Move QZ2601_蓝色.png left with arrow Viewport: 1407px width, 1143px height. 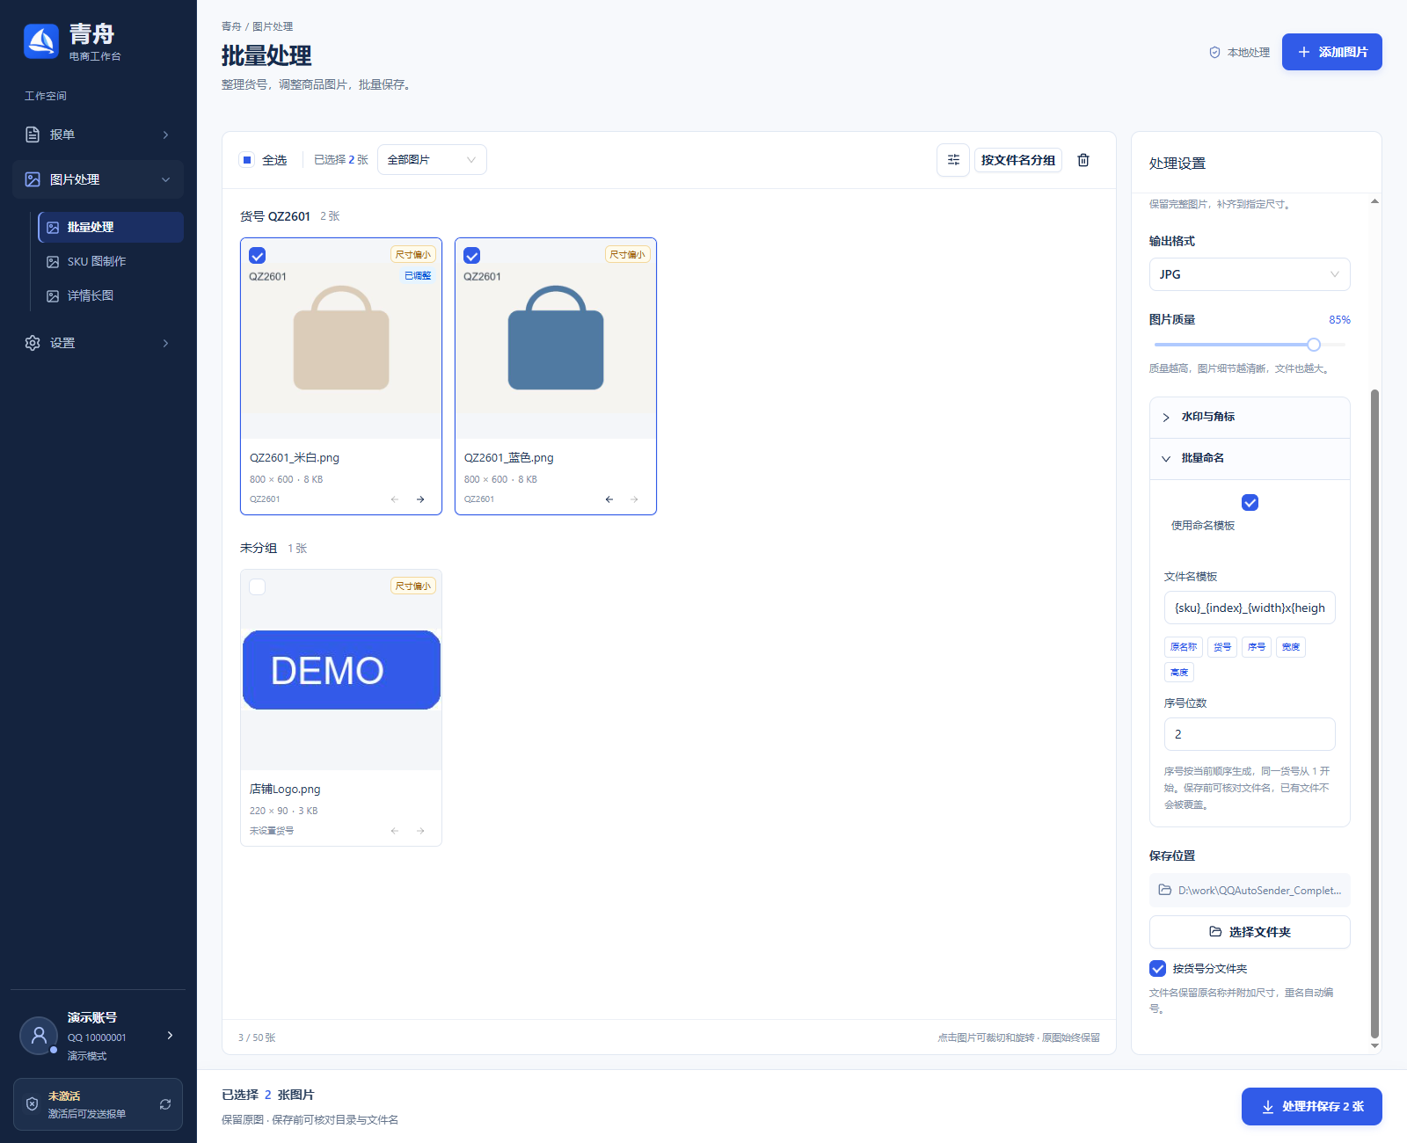point(609,499)
